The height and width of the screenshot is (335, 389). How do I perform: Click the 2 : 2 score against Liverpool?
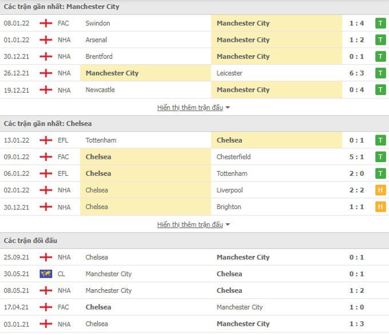[x=355, y=190]
